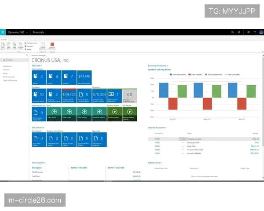Expand the Activities section menu

pyautogui.click(x=37, y=65)
